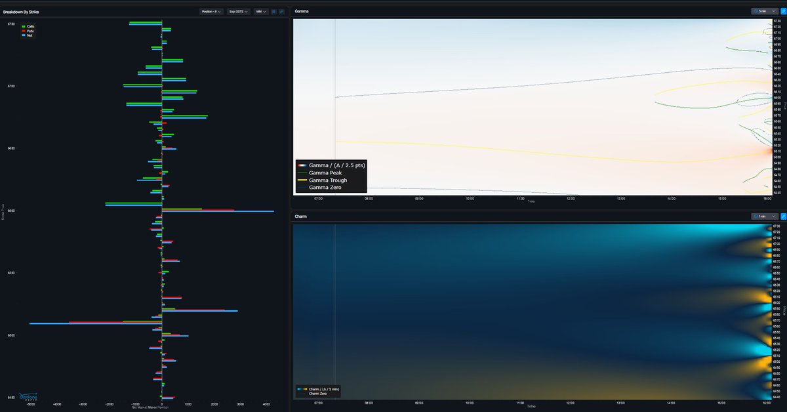Image resolution: width=787 pixels, height=412 pixels.
Task: Open the clock interval icon on Gamma panel
Action: click(756, 10)
